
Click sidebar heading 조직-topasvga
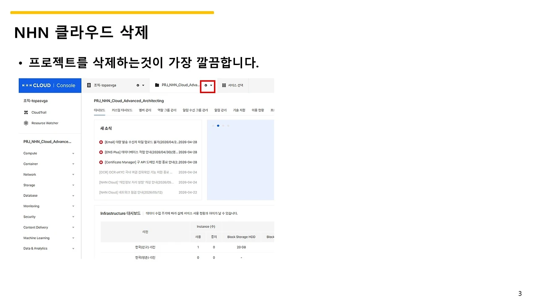36,101
